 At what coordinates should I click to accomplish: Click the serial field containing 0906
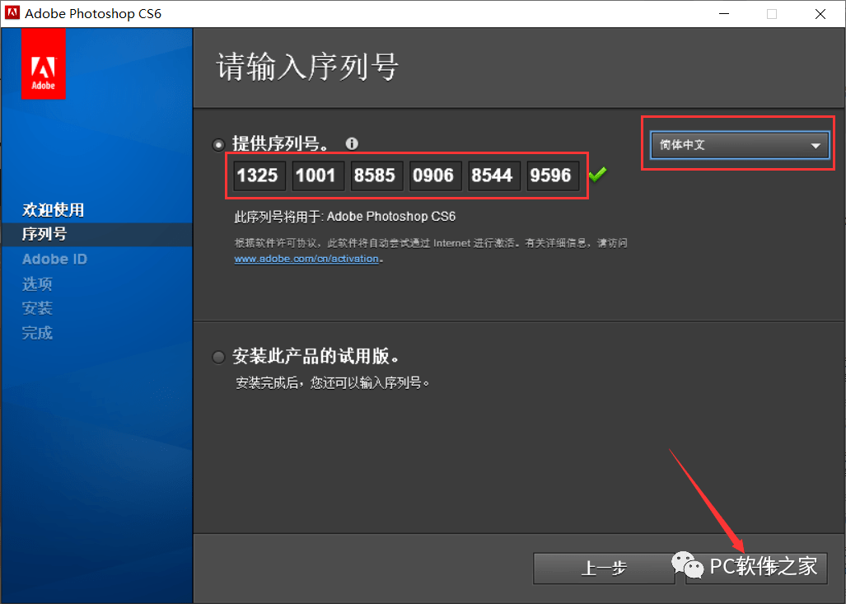pyautogui.click(x=433, y=176)
